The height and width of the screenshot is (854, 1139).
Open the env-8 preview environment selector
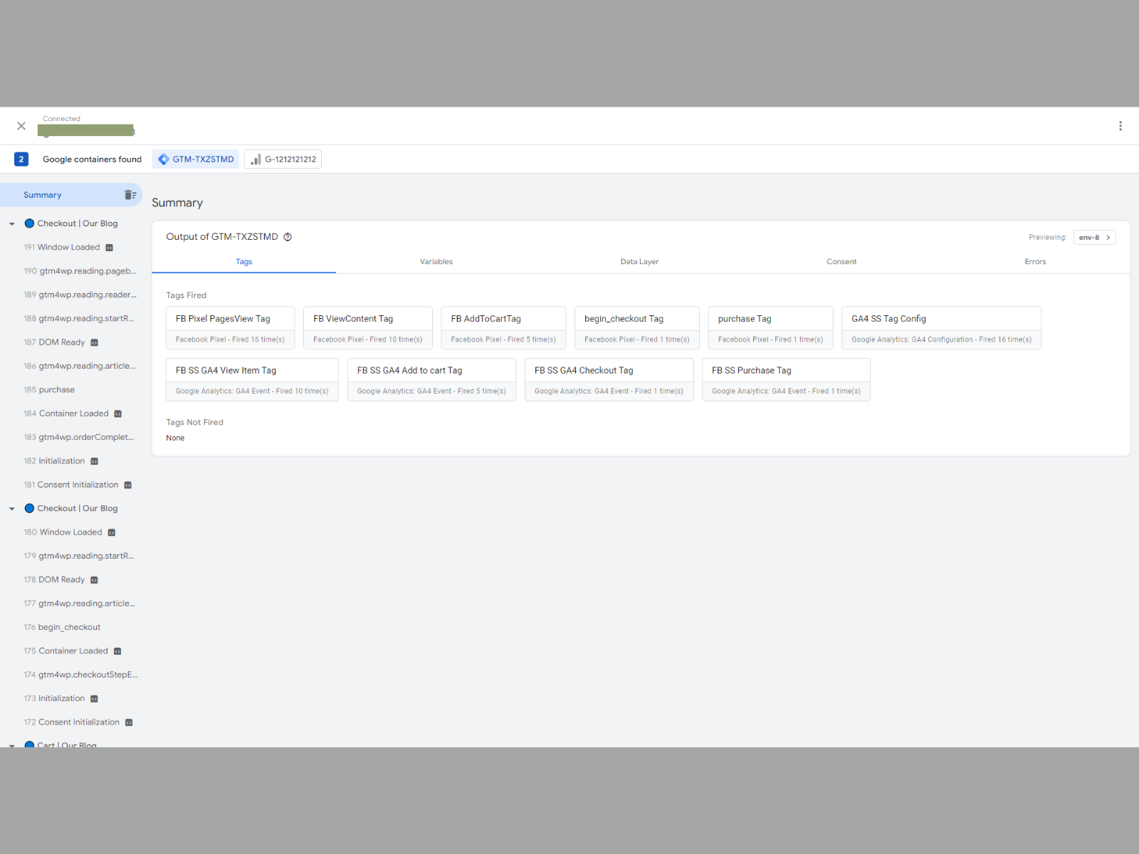(x=1094, y=236)
